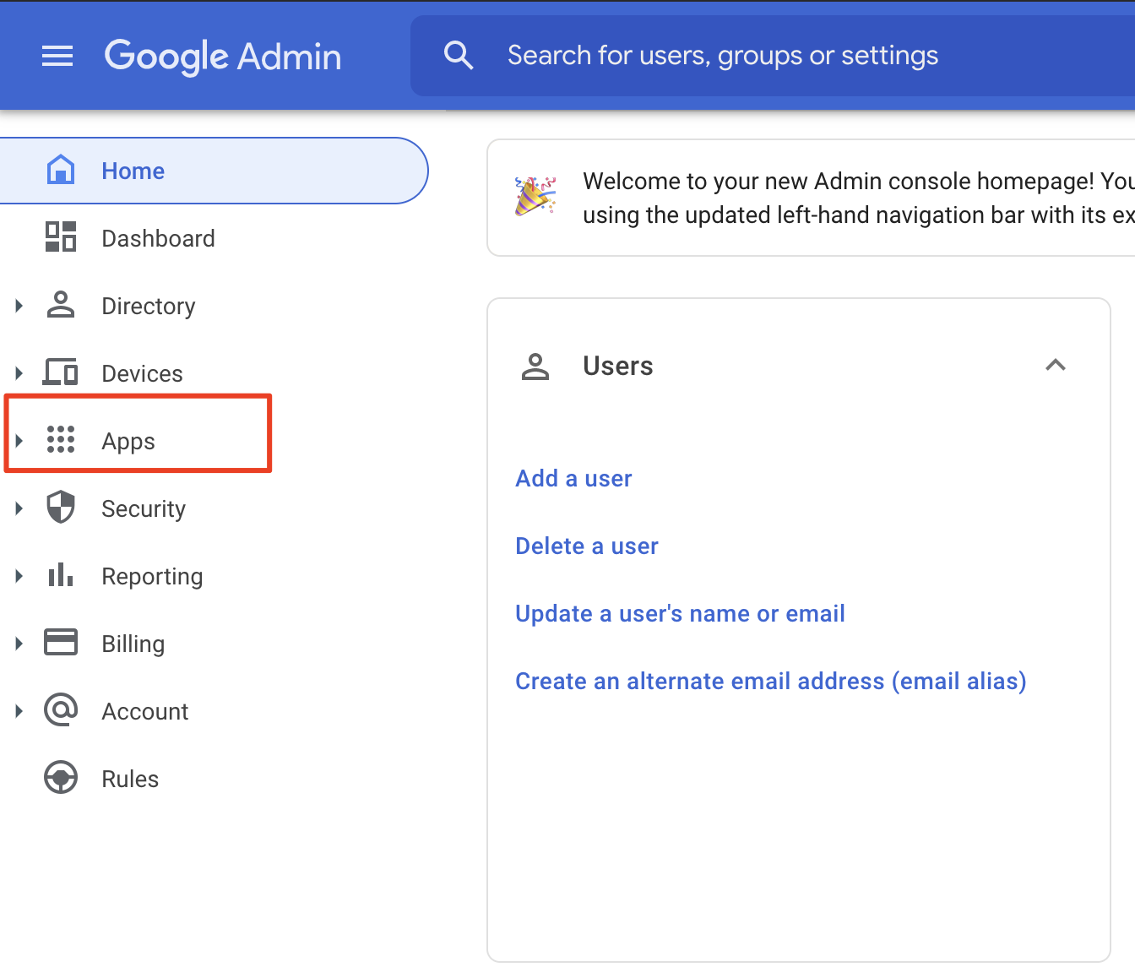Click the Directory person icon
This screenshot has width=1135, height=978.
(x=61, y=304)
